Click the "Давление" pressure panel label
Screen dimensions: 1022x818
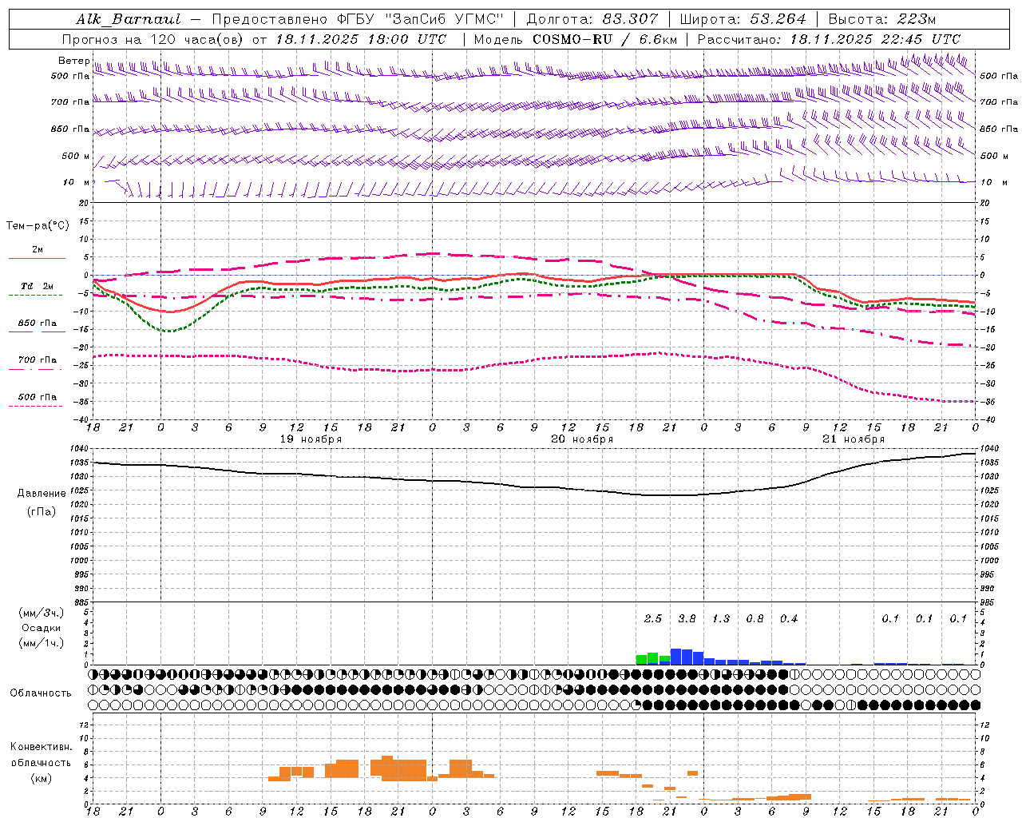pyautogui.click(x=42, y=494)
